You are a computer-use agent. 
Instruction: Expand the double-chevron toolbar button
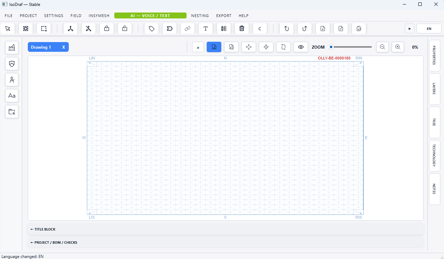[x=198, y=47]
